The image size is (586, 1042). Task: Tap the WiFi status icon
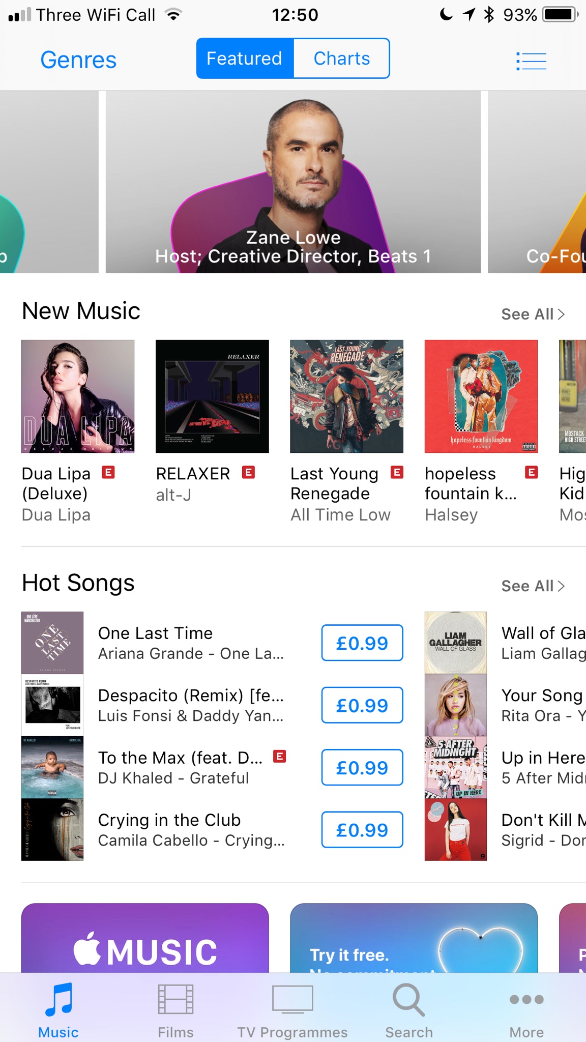coord(173,15)
